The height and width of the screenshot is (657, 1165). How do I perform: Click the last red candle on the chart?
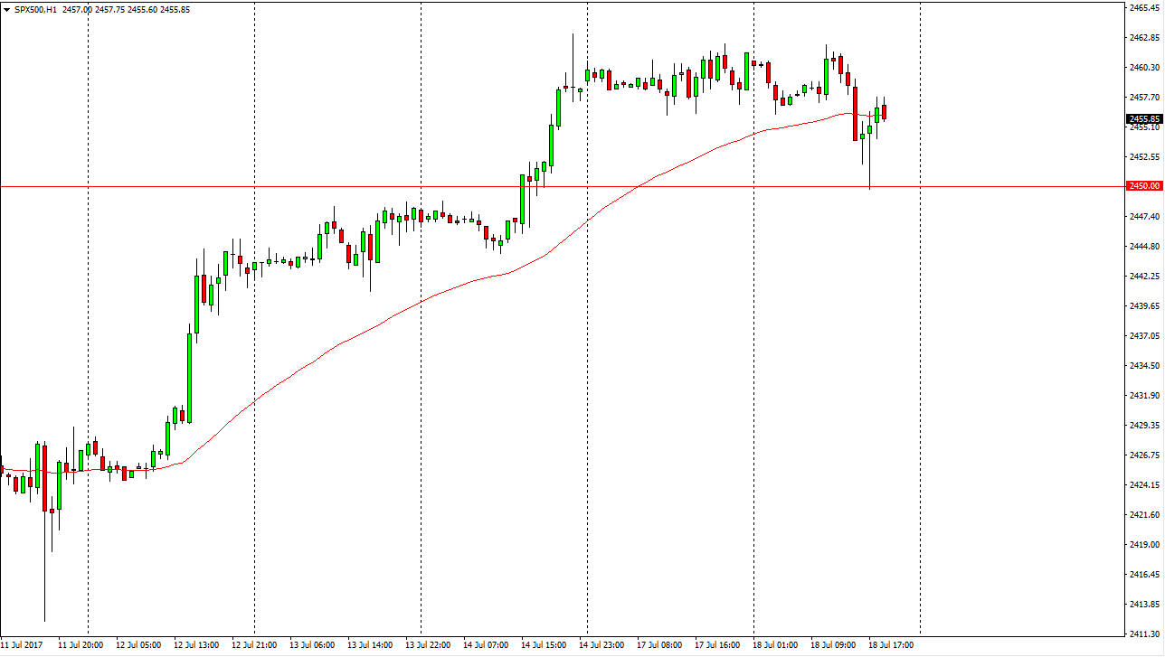click(885, 112)
